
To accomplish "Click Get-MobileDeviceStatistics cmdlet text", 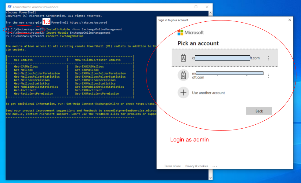I will pos(36,87).
